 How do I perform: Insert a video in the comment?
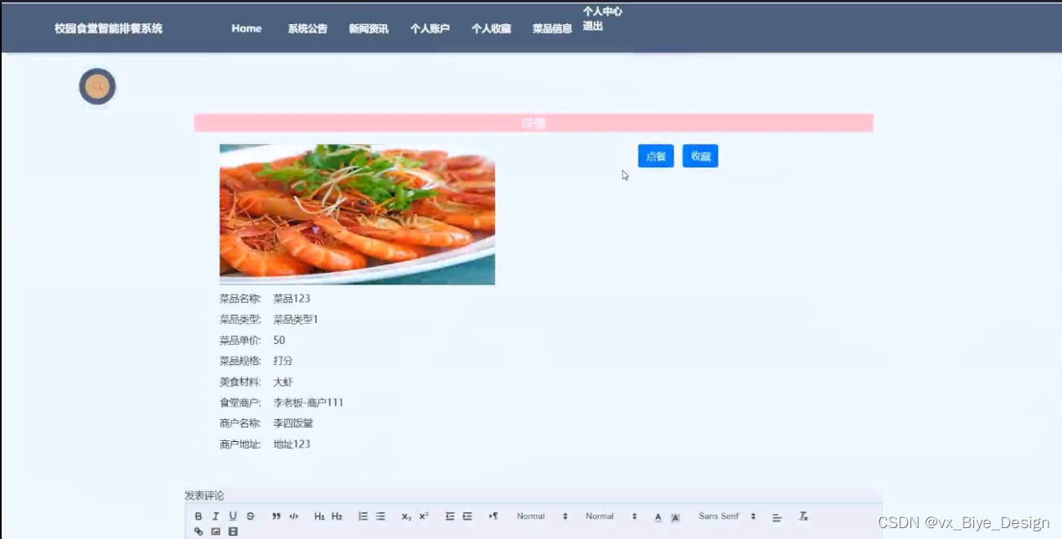(233, 531)
